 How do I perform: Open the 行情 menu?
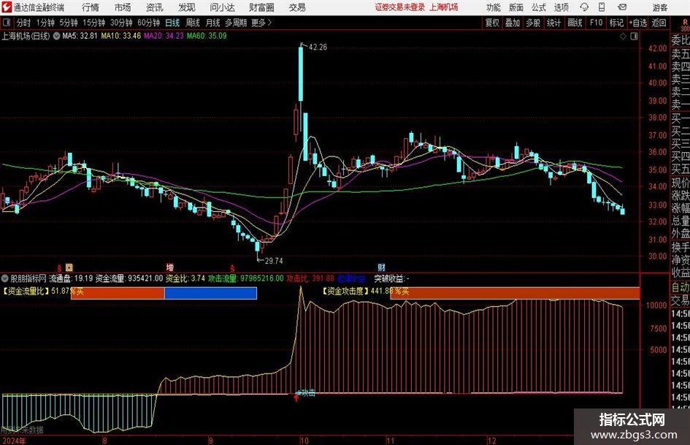tap(91, 7)
